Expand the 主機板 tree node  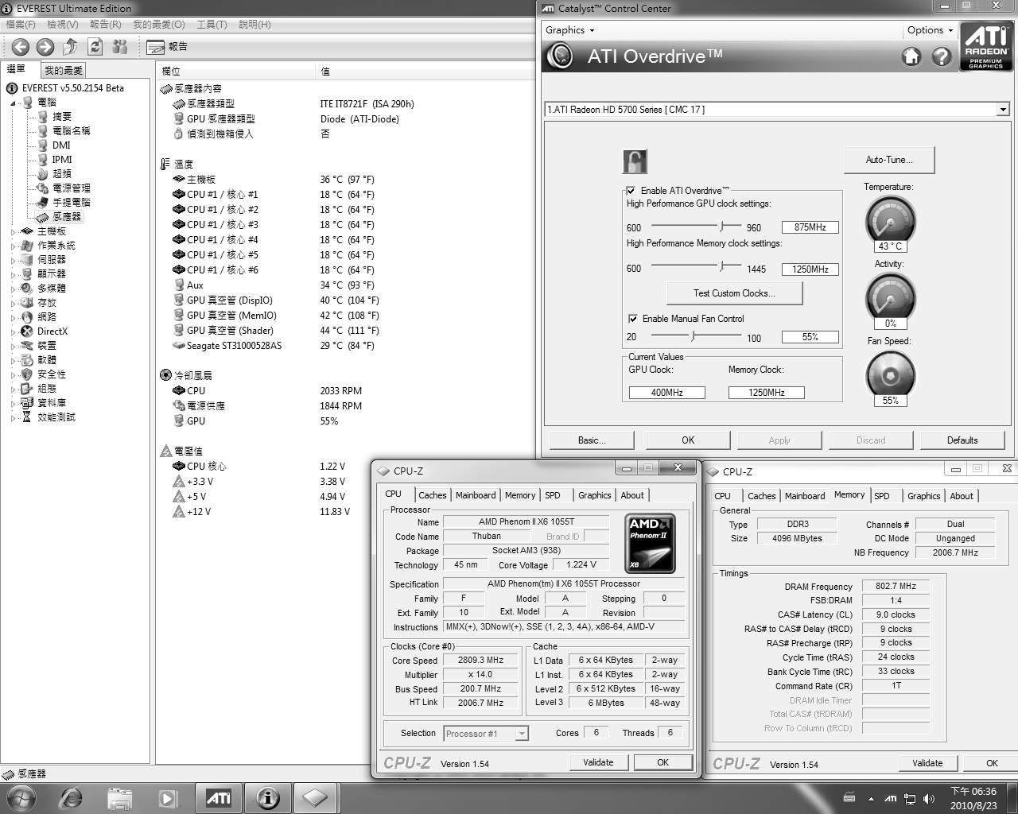tap(14, 231)
